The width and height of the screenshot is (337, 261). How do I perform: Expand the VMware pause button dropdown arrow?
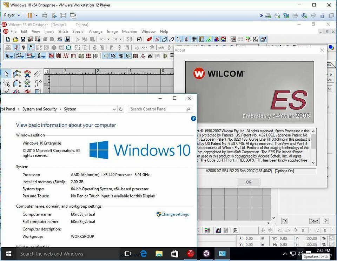[37, 15]
